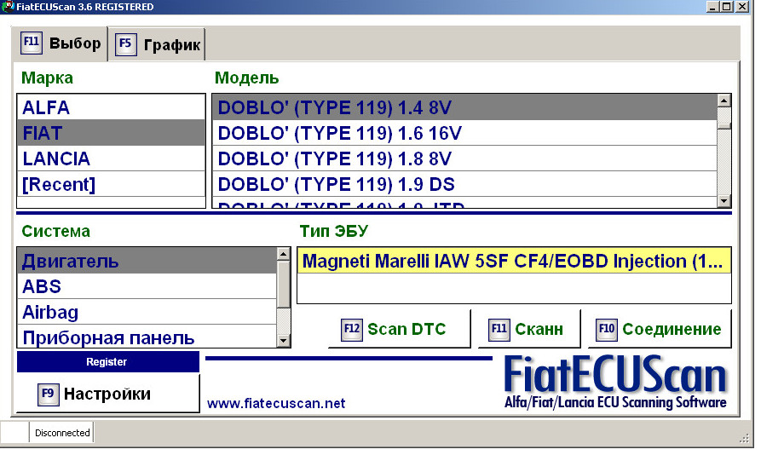Choose Airbag in the Система list
This screenshot has height=455, width=761.
pyautogui.click(x=147, y=312)
